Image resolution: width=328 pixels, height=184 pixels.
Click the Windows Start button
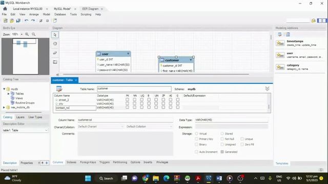(88, 178)
